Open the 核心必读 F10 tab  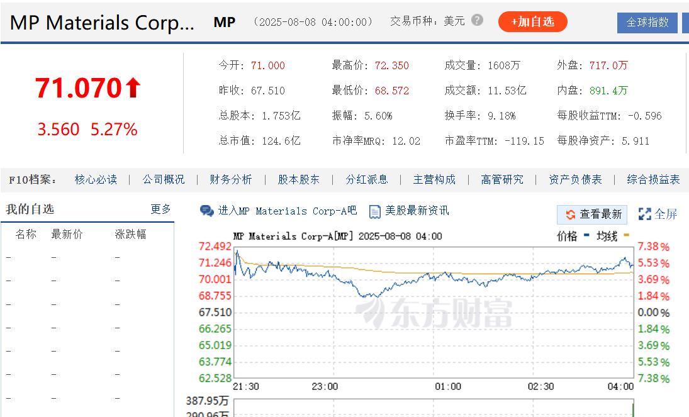click(x=96, y=179)
